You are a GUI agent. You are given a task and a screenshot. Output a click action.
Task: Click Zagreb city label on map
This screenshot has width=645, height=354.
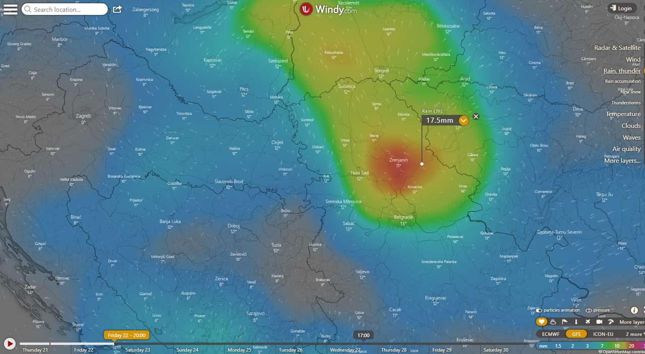(83, 116)
